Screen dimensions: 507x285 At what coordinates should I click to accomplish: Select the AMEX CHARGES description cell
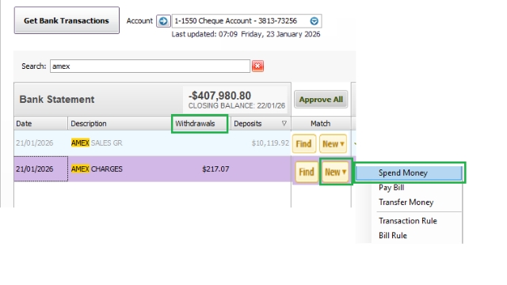[120, 169]
